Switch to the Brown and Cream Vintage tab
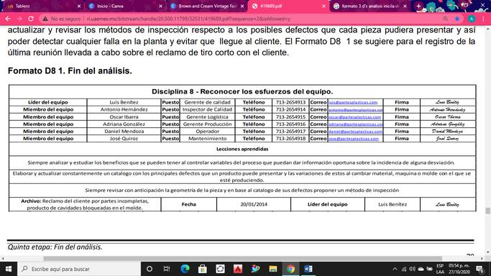This screenshot has height=276, width=491. tap(207, 6)
